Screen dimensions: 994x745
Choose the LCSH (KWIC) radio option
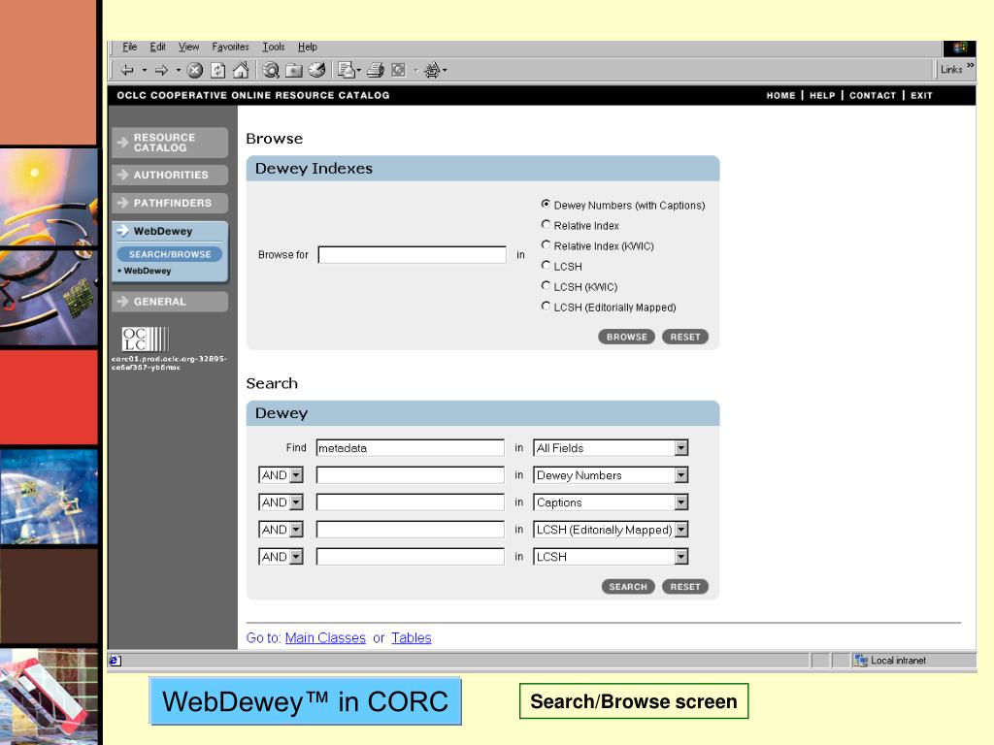coord(546,286)
